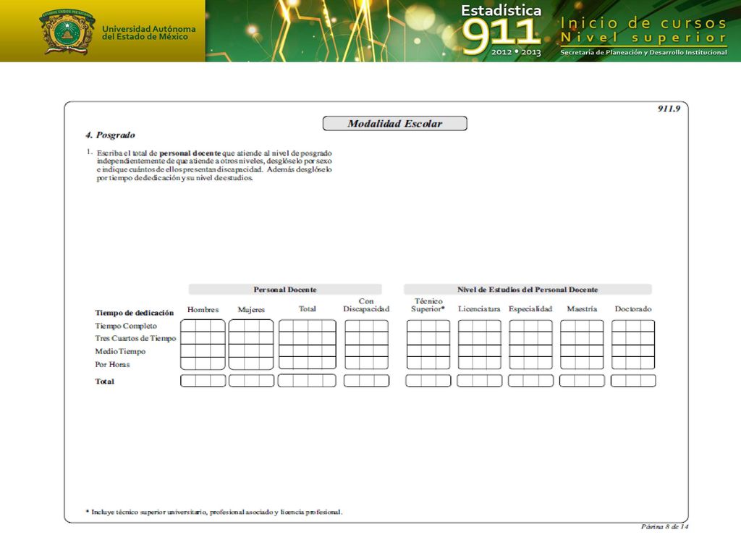Click Hombres field for Tres Cuartos de Tiempo

(x=203, y=338)
